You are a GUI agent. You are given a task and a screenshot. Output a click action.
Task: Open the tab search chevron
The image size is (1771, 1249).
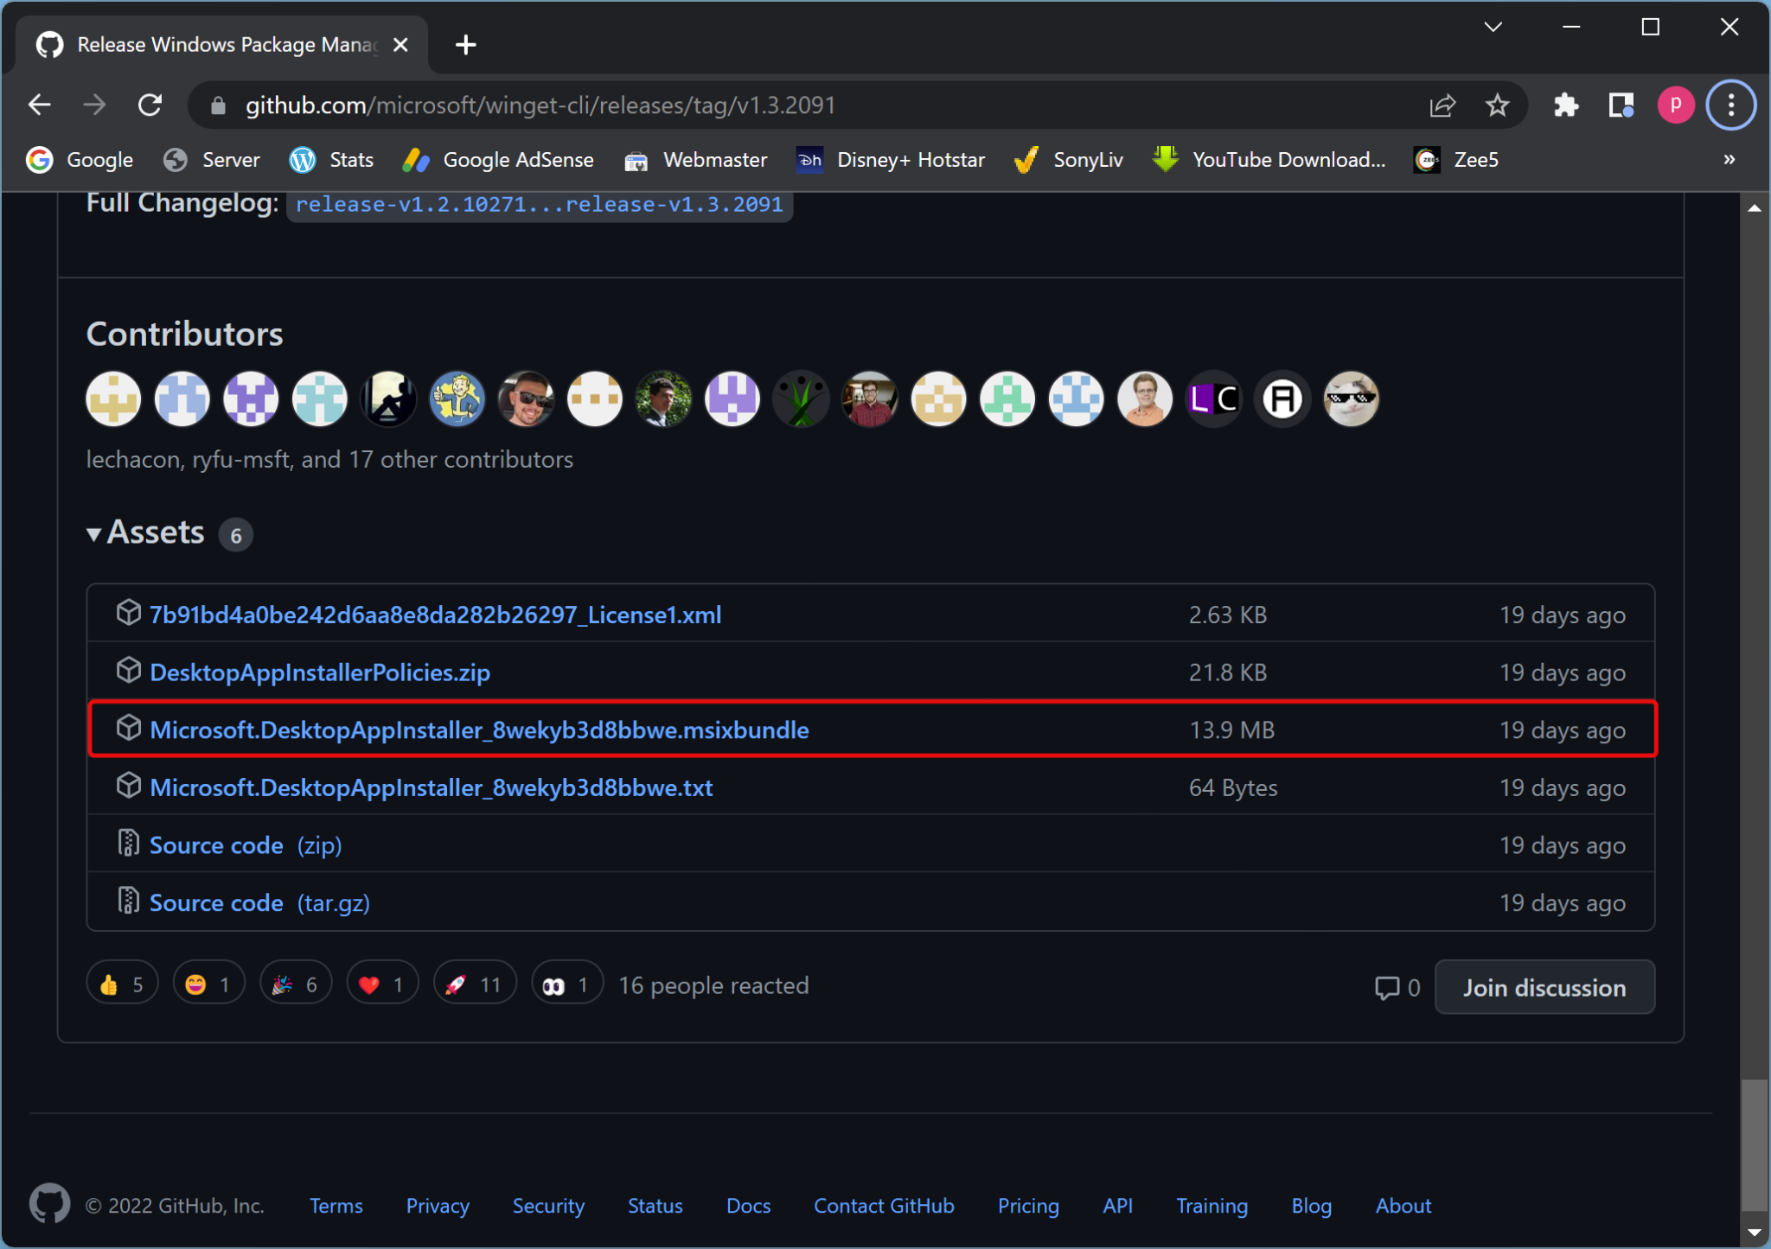(x=1493, y=27)
